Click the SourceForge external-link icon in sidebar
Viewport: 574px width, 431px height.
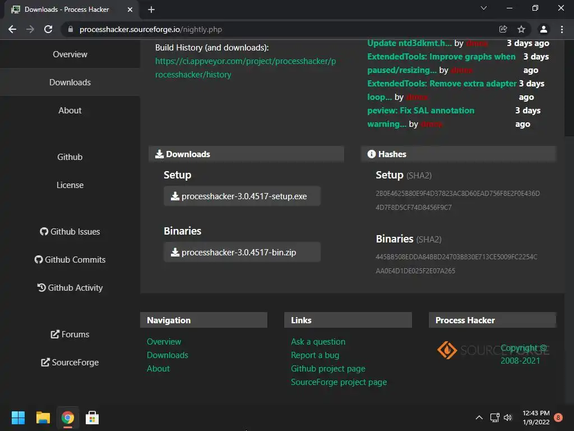tap(45, 363)
